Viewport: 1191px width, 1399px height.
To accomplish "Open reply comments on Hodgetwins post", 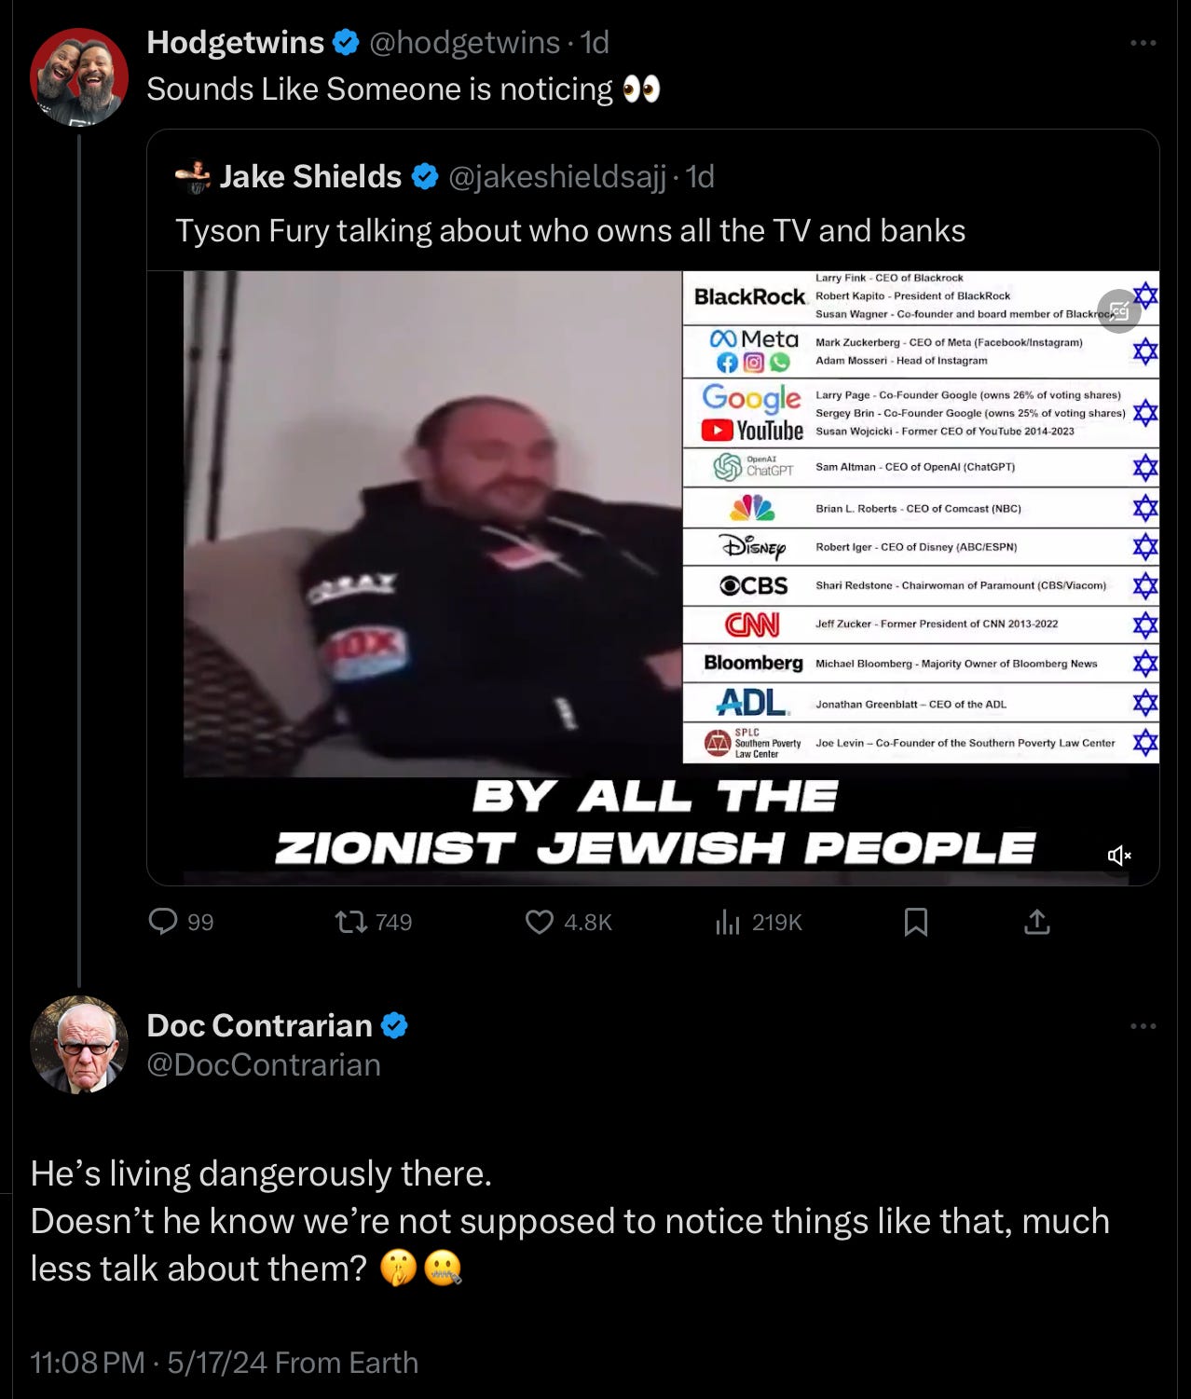I will click(182, 922).
